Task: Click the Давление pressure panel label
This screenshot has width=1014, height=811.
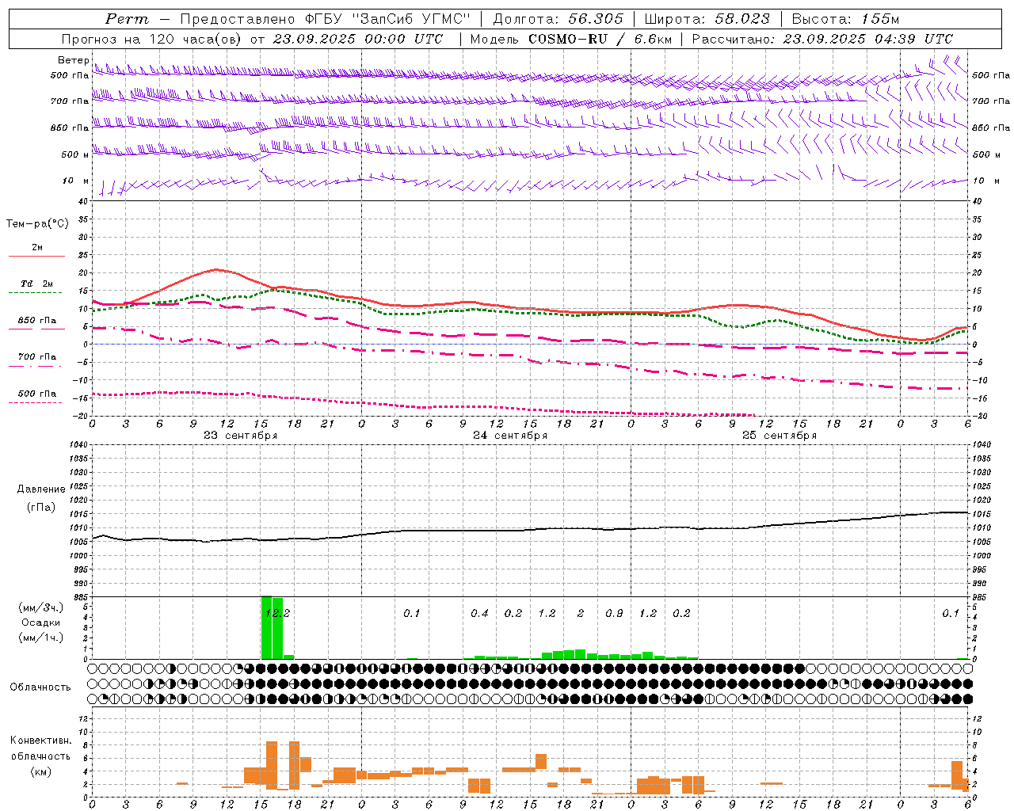Action: (x=41, y=489)
